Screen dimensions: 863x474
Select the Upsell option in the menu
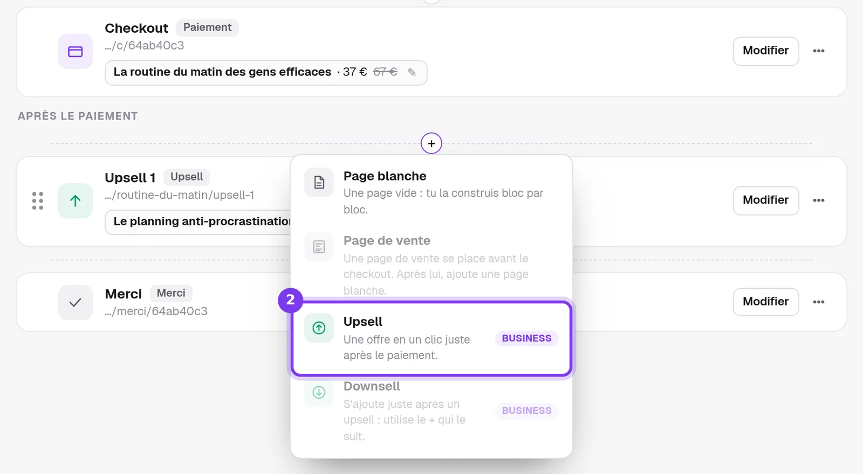[x=432, y=338]
